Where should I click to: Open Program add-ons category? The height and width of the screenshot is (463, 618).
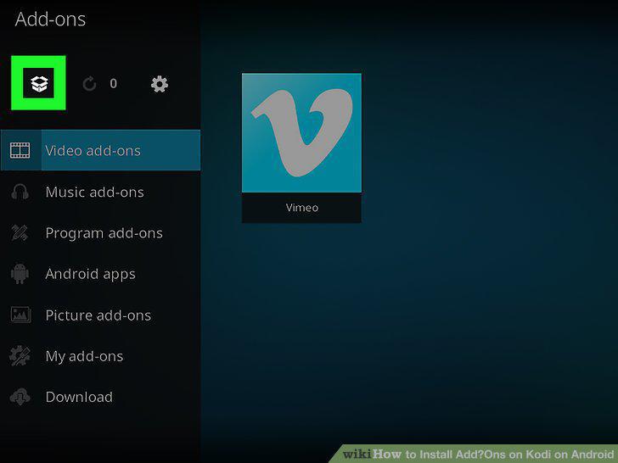[100, 233]
